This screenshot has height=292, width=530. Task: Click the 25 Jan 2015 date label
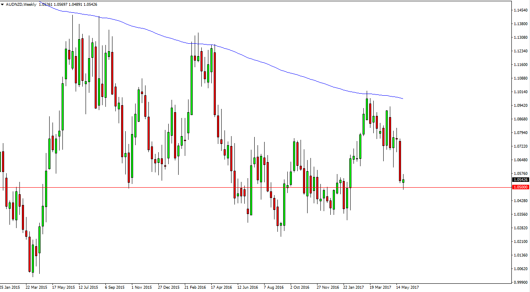point(9,287)
